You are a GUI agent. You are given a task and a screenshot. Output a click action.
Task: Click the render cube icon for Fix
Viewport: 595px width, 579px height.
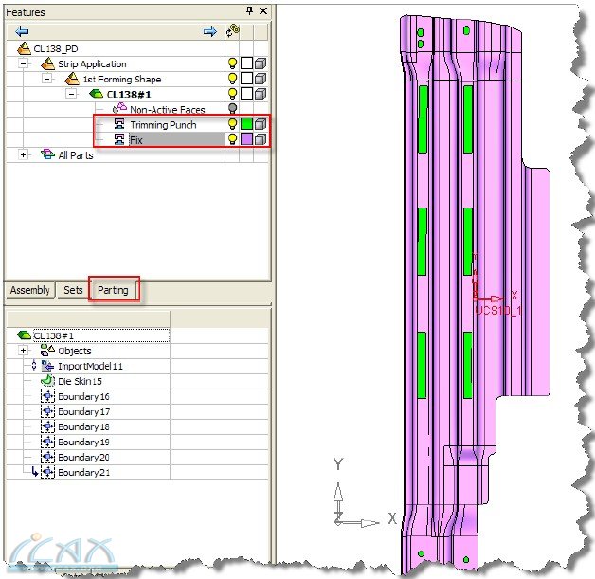[x=261, y=139]
